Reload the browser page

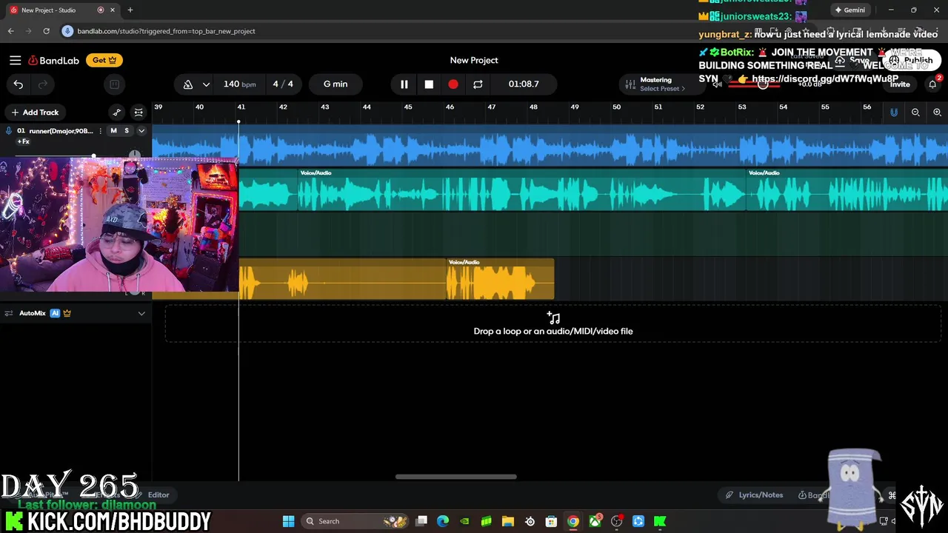[x=46, y=31]
